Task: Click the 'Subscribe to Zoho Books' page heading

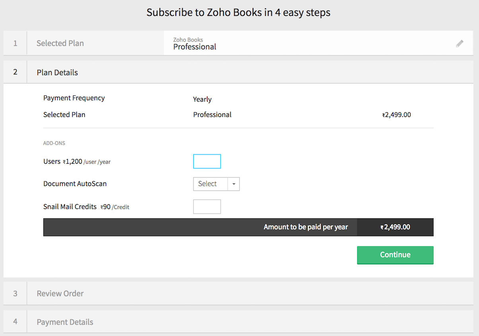Action: point(238,13)
